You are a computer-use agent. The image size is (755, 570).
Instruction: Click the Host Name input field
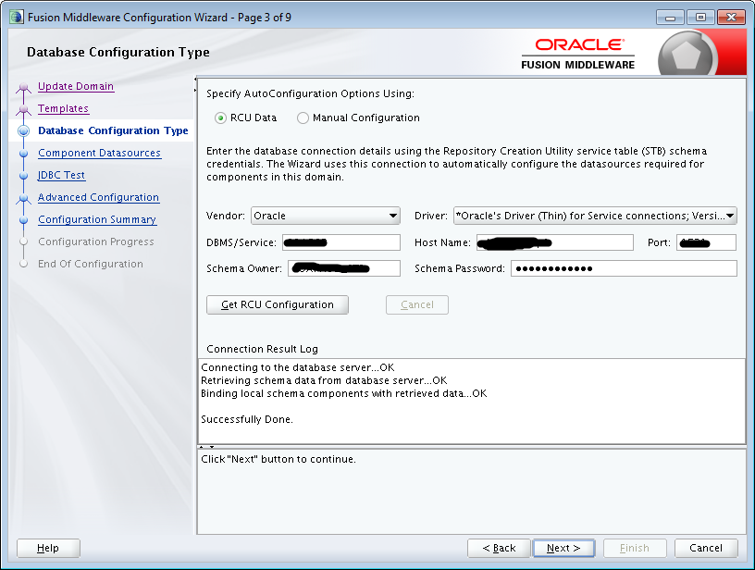[554, 242]
